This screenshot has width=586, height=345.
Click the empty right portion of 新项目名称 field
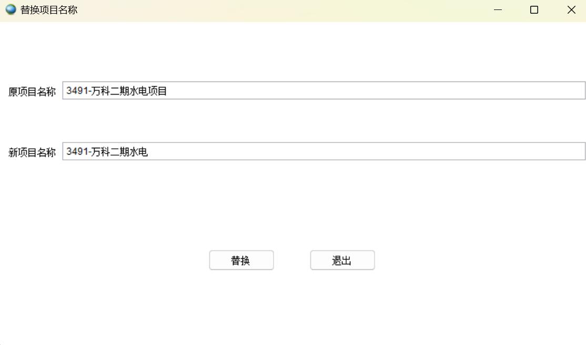click(421, 151)
